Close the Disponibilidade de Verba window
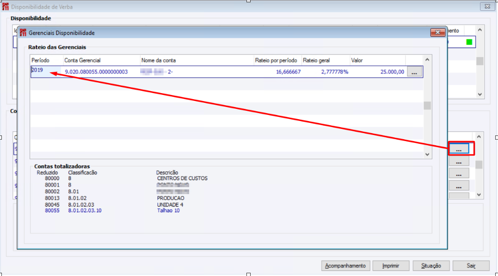Image resolution: width=498 pixels, height=276 pixels. 487,7
